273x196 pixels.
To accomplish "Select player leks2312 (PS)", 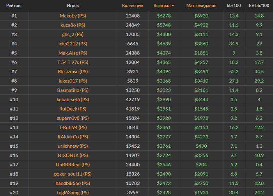I will tap(73, 44).
